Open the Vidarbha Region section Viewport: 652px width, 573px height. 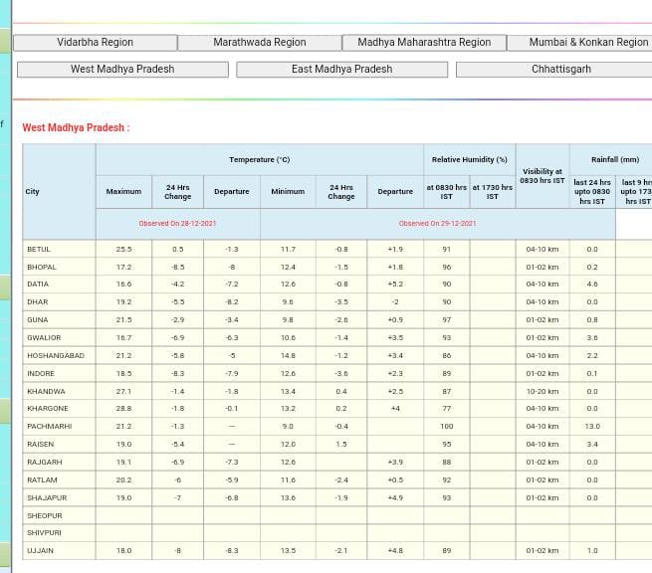[x=95, y=43]
